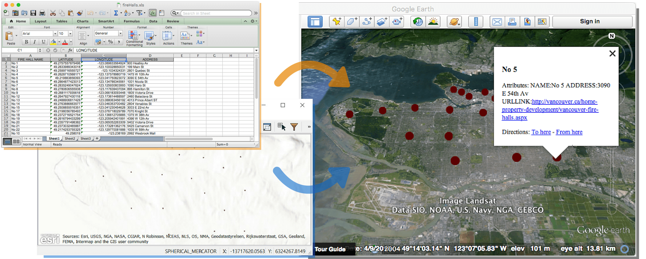Click the Ruler tool in Google Earth
The image size is (646, 259).
476,22
